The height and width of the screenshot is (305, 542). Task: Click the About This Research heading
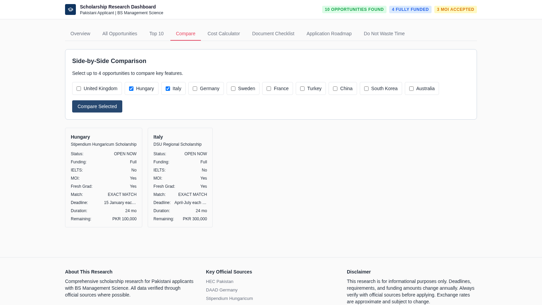(x=89, y=272)
